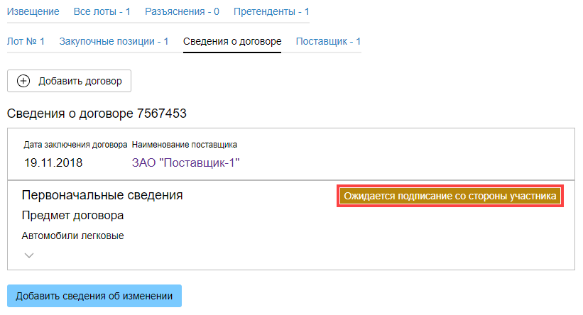
Task: Go to the Разъяснения - 0 tab
Action: [182, 12]
